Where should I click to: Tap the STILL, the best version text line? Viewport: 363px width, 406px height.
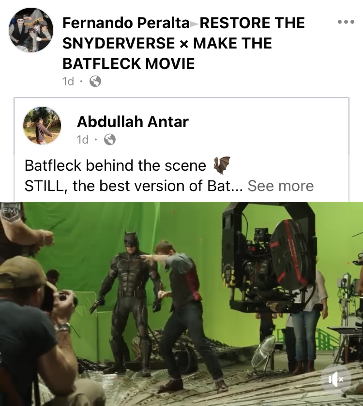coord(134,186)
